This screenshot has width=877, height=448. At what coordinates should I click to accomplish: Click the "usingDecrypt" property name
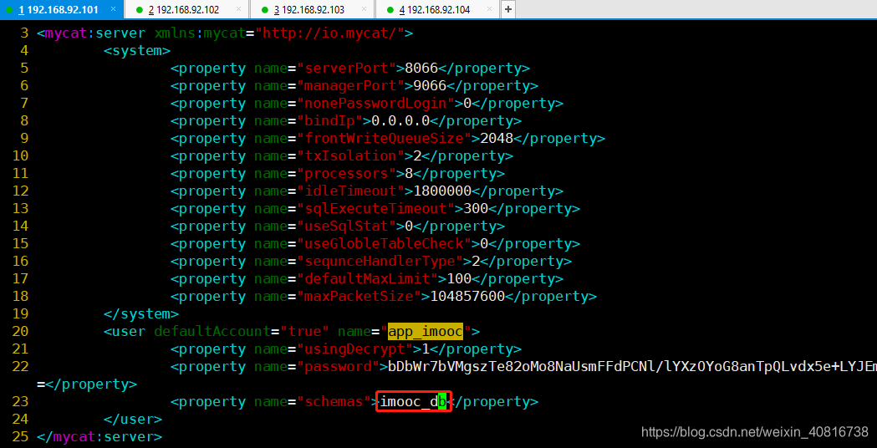(354, 349)
